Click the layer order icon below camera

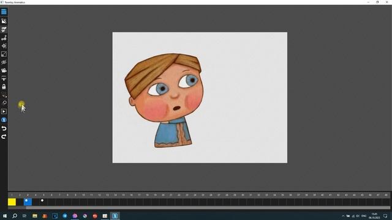pos(4,79)
